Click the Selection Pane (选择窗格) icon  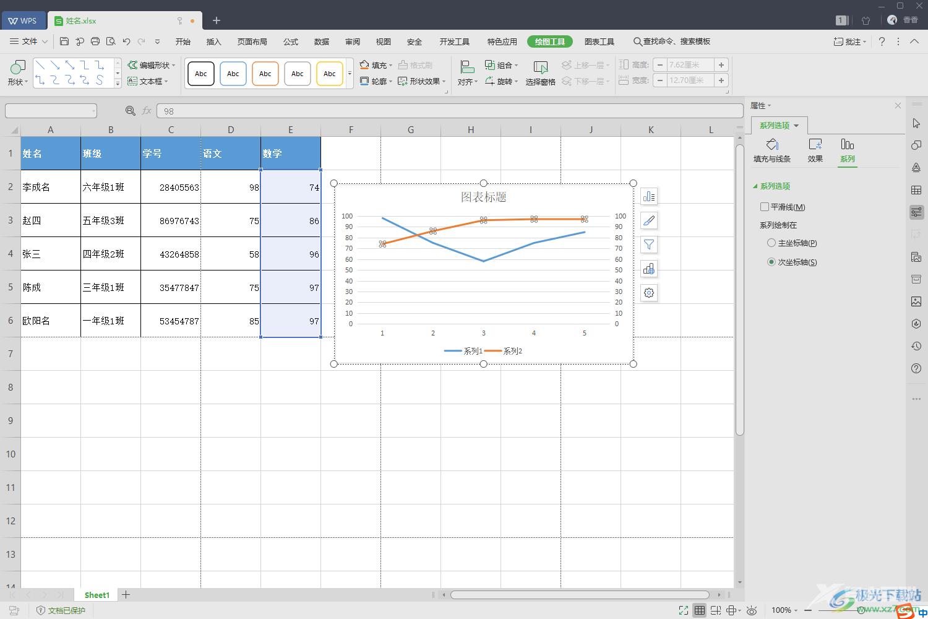(541, 67)
